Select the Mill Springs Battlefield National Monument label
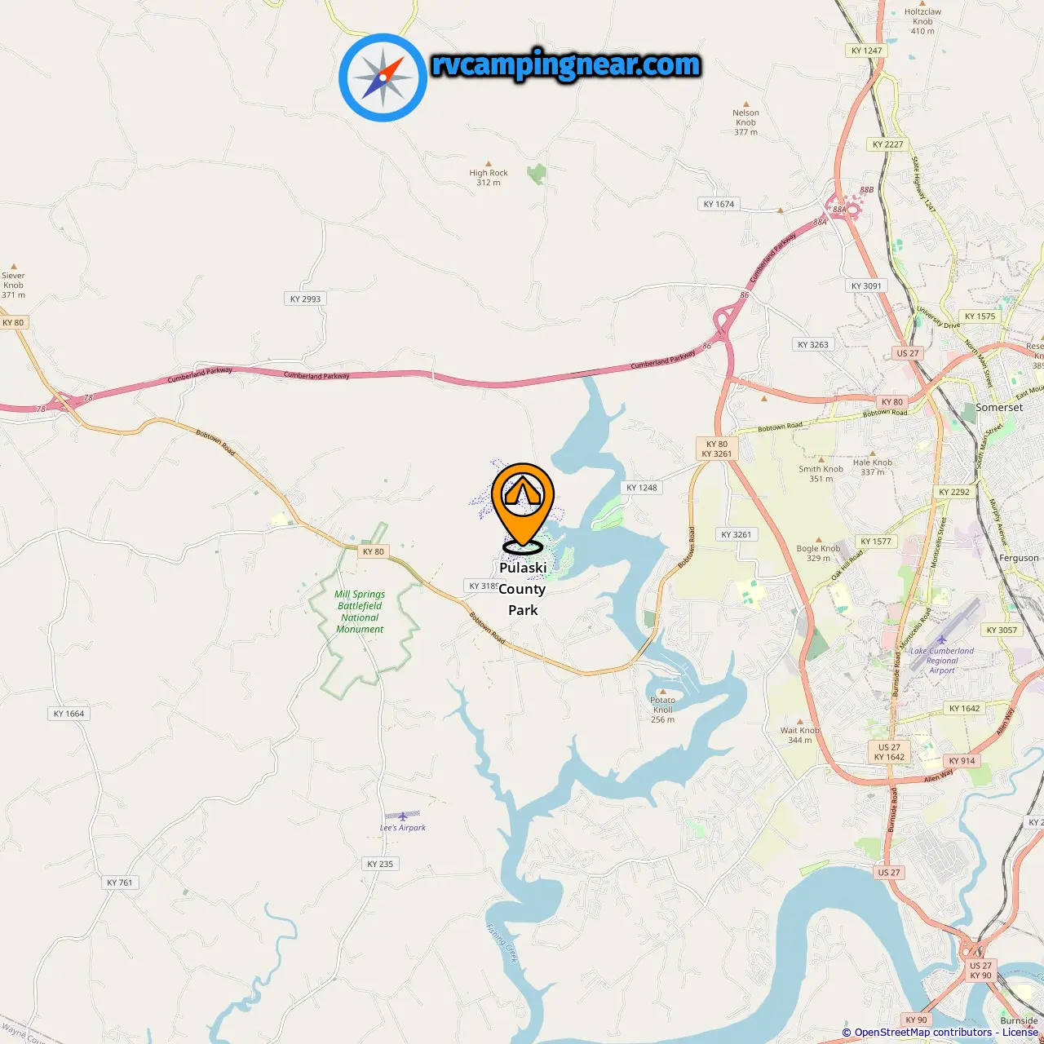The image size is (1044, 1044). pos(360,612)
